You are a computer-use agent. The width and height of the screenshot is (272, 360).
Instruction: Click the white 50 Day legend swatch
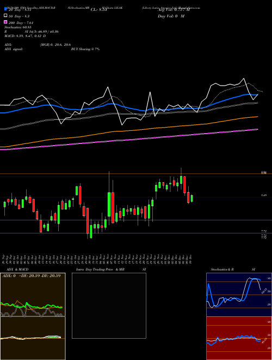click(x=5, y=16)
